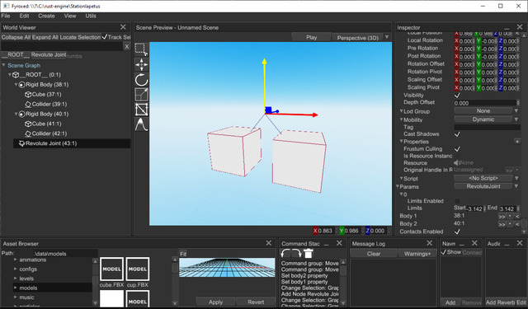This screenshot has width=528, height=309.
Task: Select the cube.FBX model thumbnail
Action: pyautogui.click(x=112, y=269)
